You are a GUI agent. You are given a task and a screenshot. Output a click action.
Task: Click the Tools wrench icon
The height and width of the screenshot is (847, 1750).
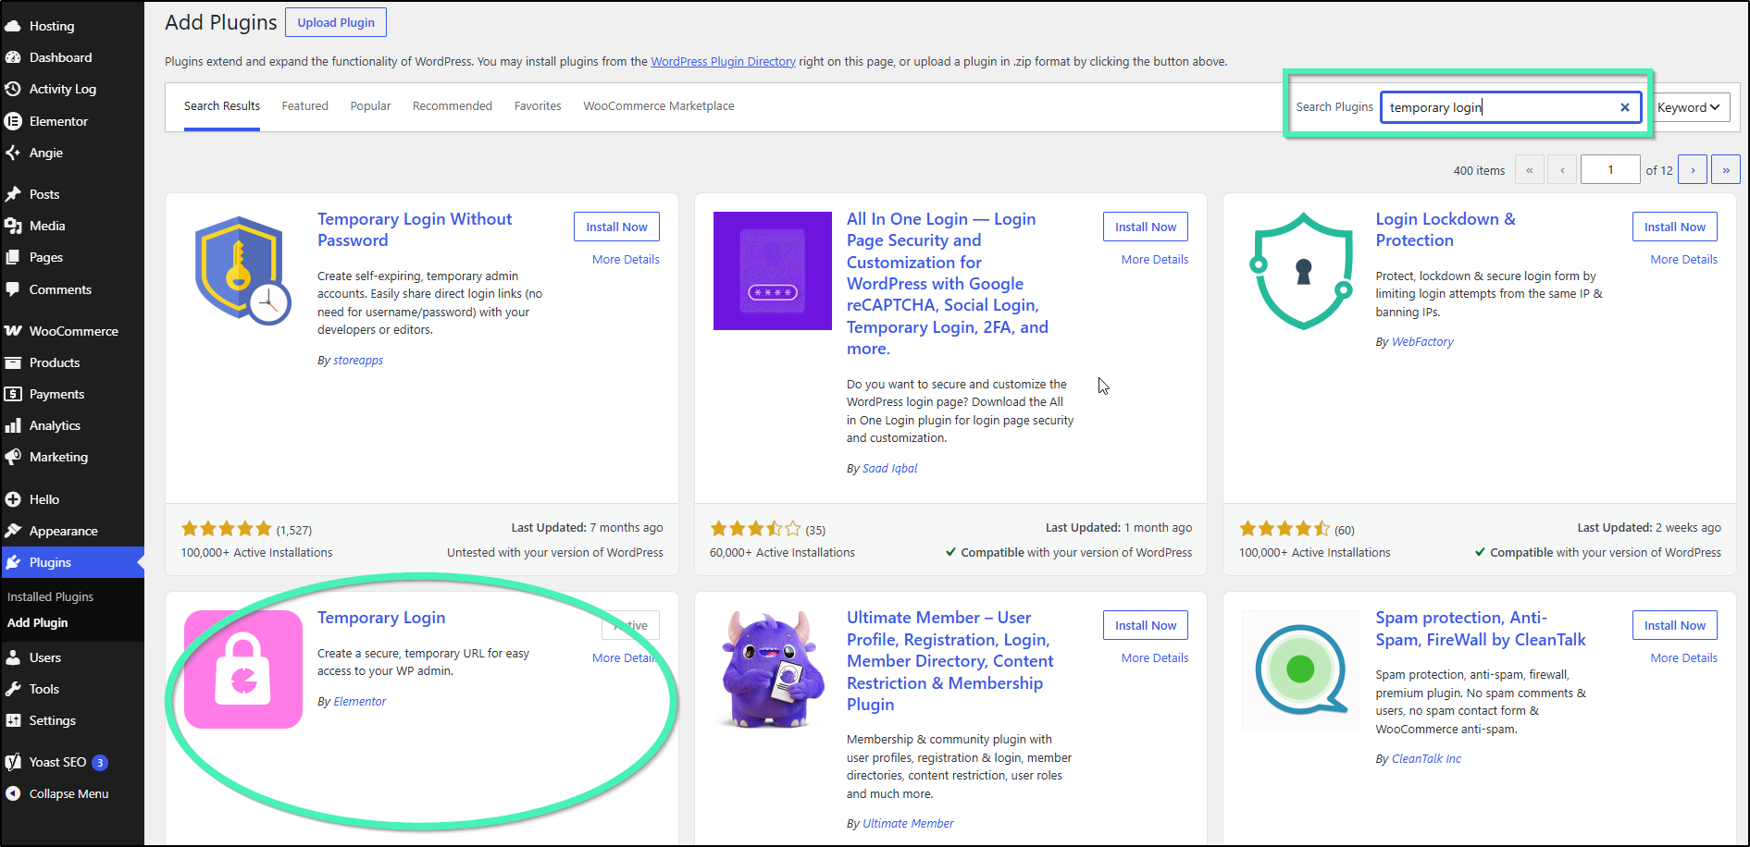tap(13, 689)
